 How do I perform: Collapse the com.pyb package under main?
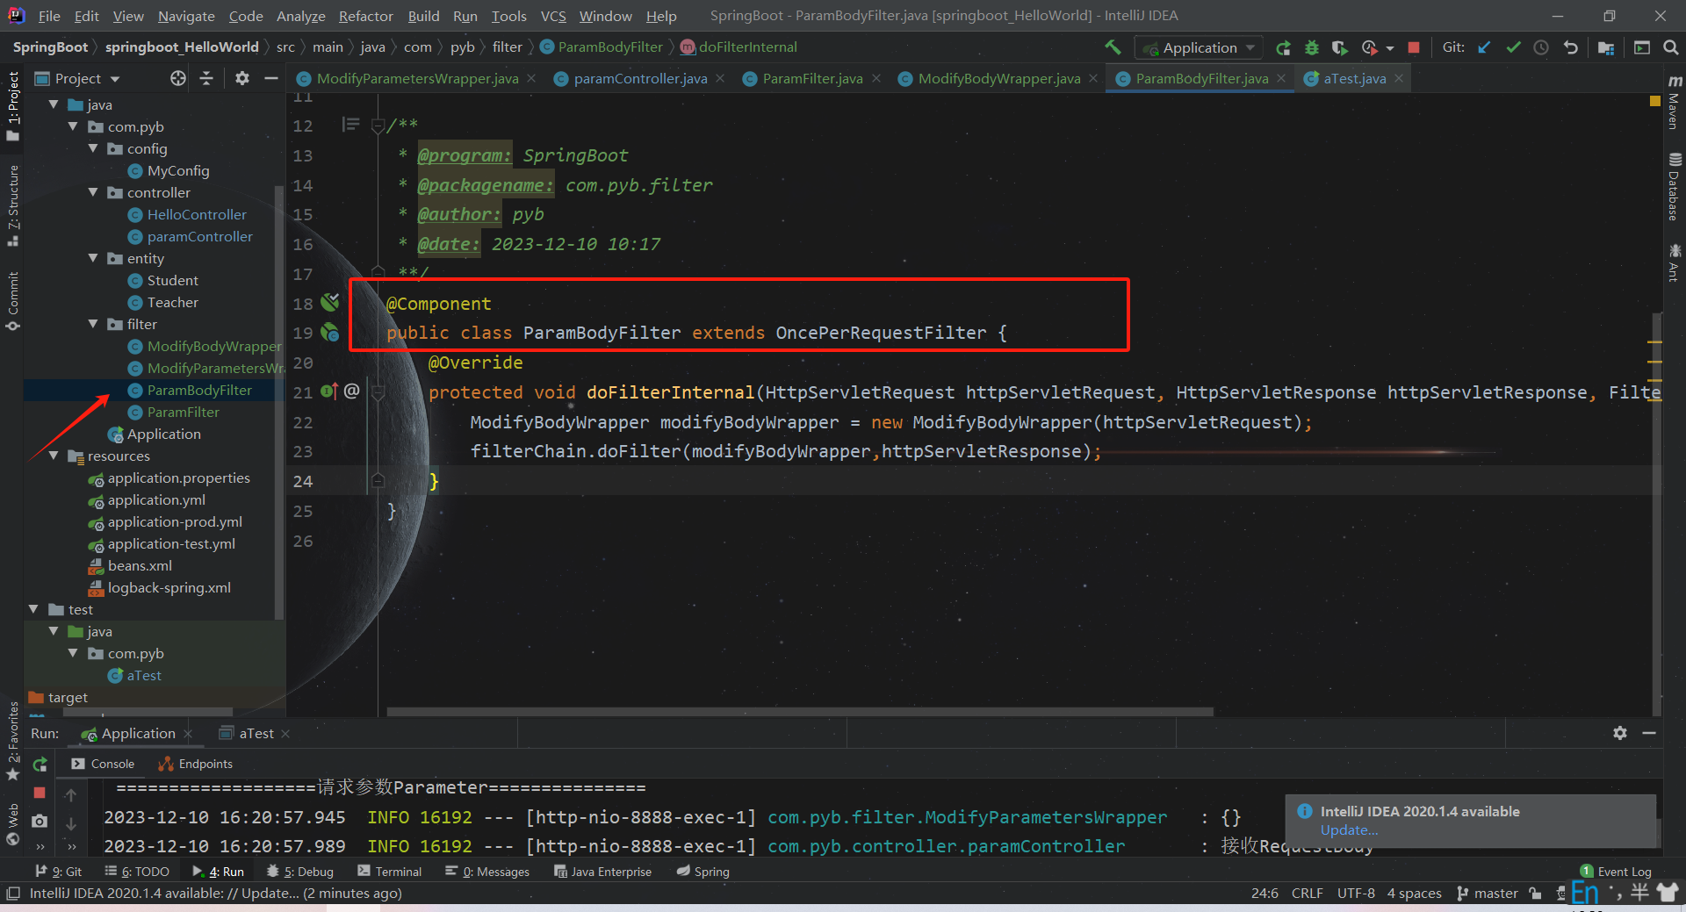click(x=73, y=126)
